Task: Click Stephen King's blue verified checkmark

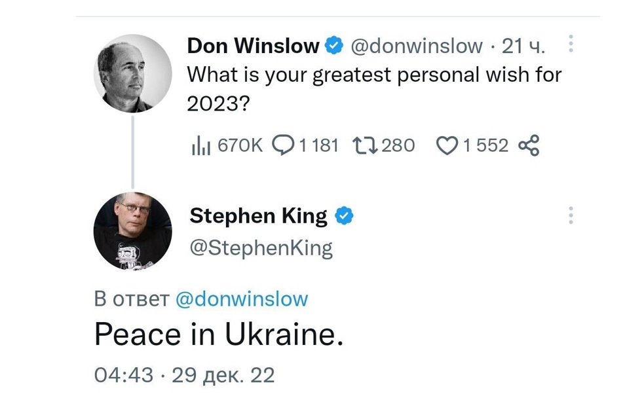Action: (344, 215)
